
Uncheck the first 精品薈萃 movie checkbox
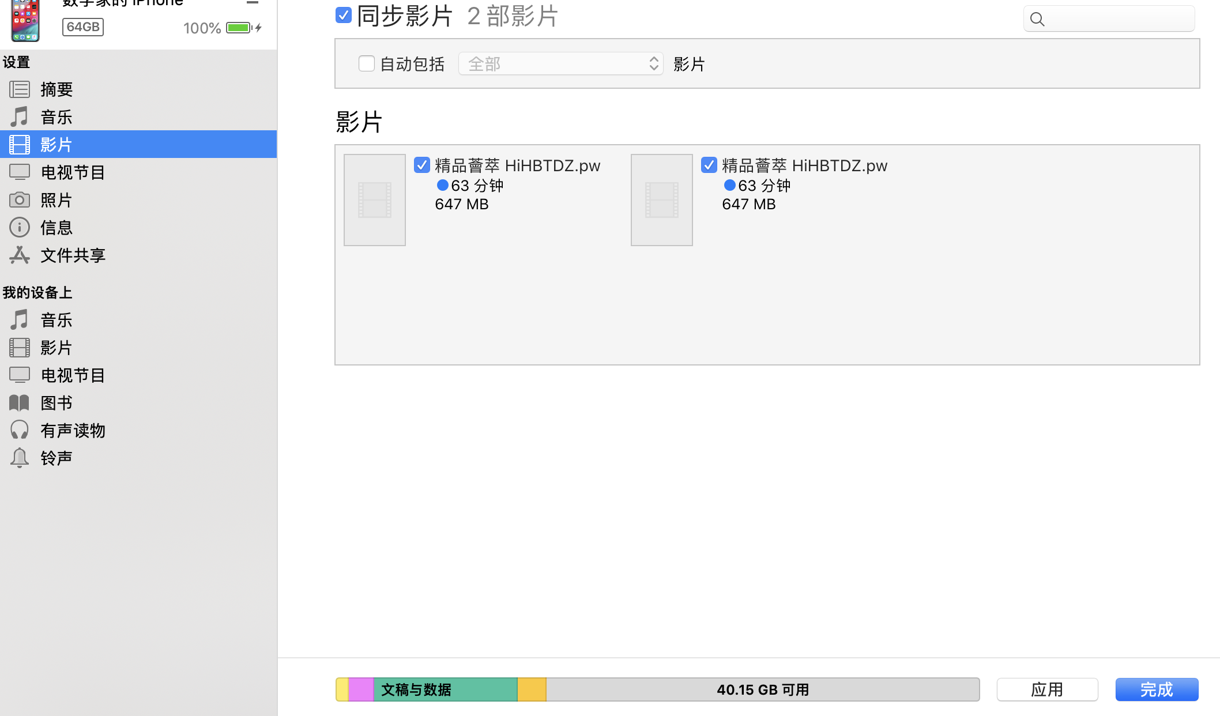point(422,165)
